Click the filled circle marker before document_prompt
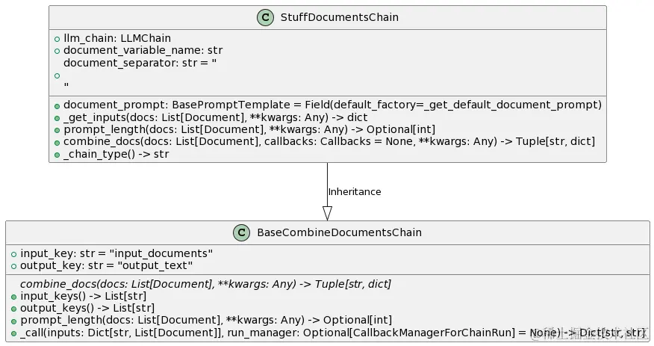This screenshot has height=346, width=654. 57,105
